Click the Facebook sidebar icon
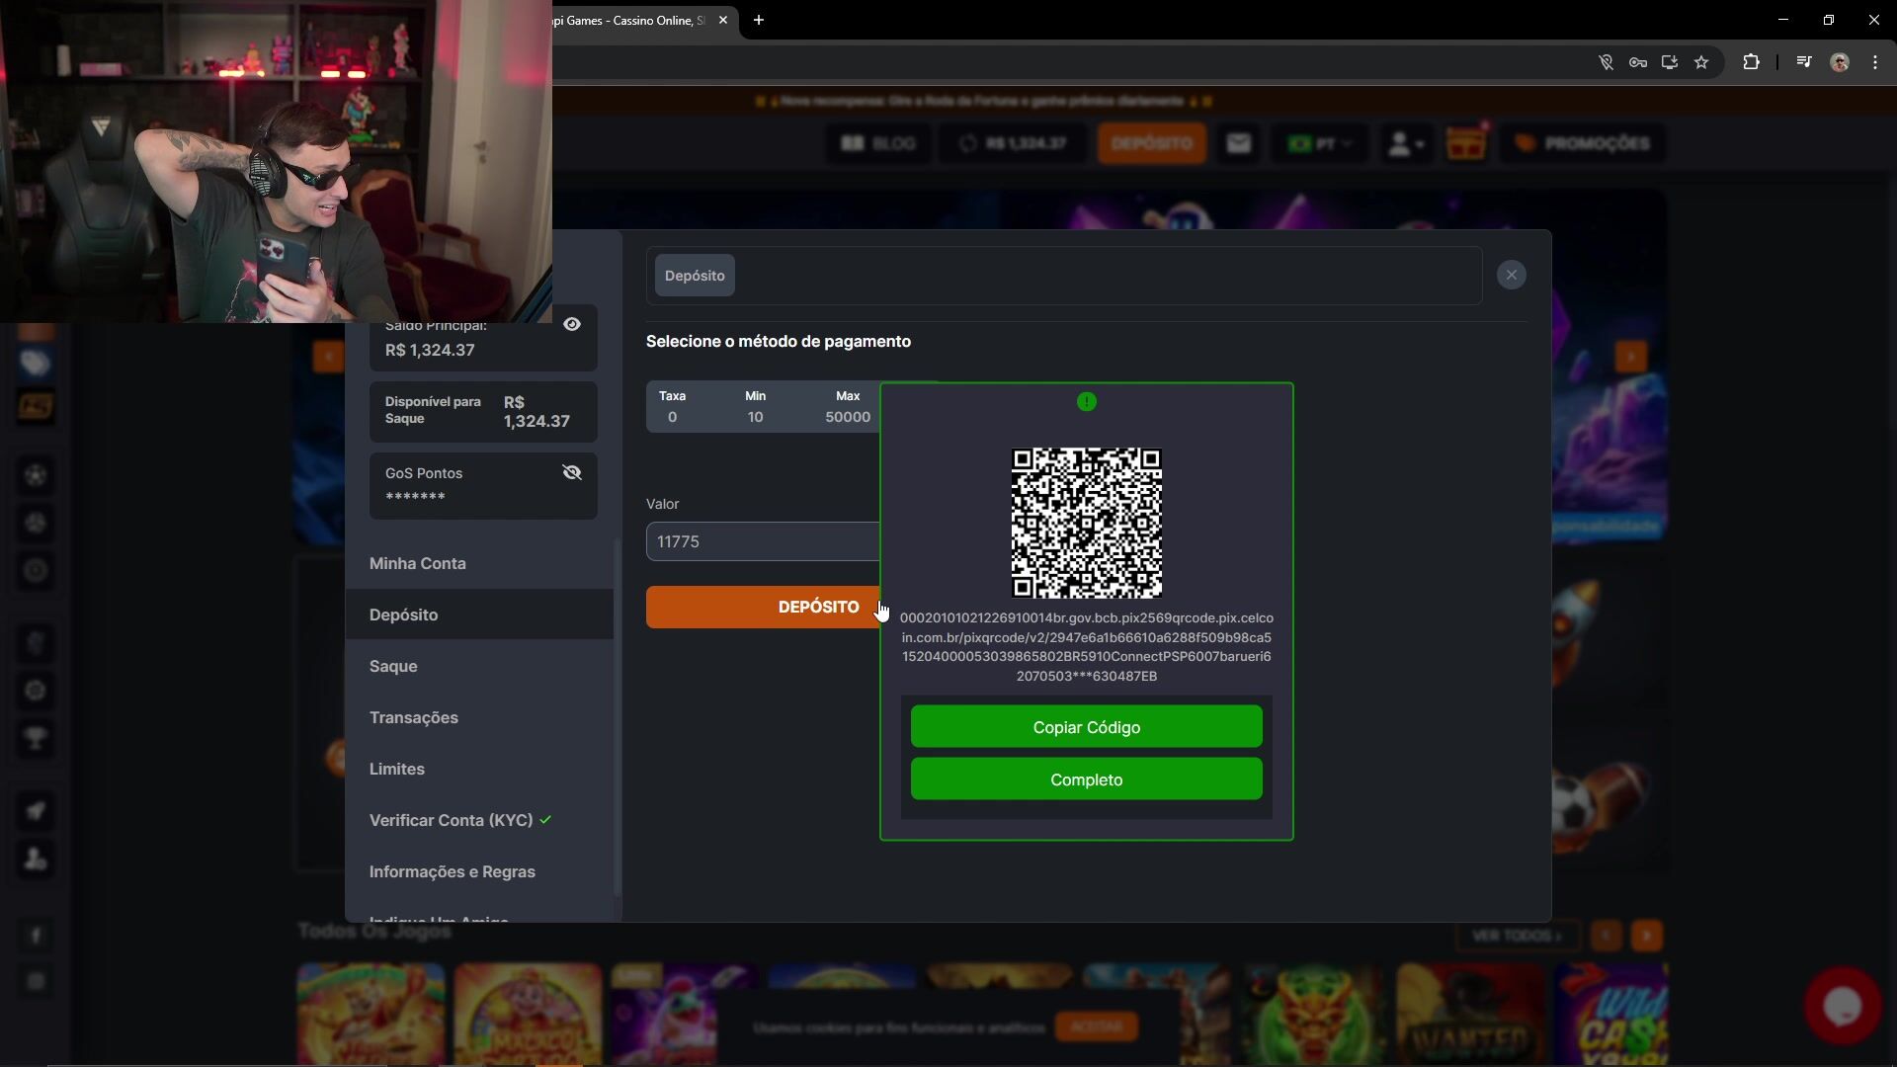This screenshot has height=1067, width=1897. click(36, 936)
